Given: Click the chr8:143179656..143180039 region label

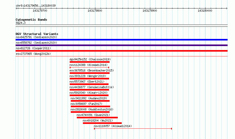Looking at the screenshot, I should 36,6.
